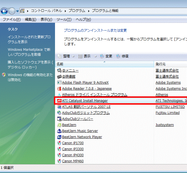This screenshot has width=187, height=173.
Task: Sort by the 発行元 column header
Action: (x=170, y=64)
